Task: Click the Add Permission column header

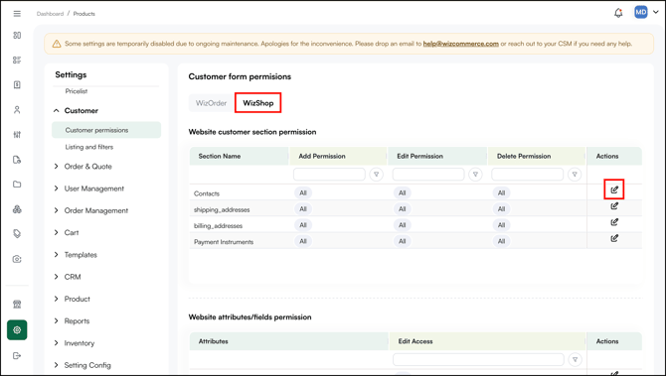Action: click(339, 156)
